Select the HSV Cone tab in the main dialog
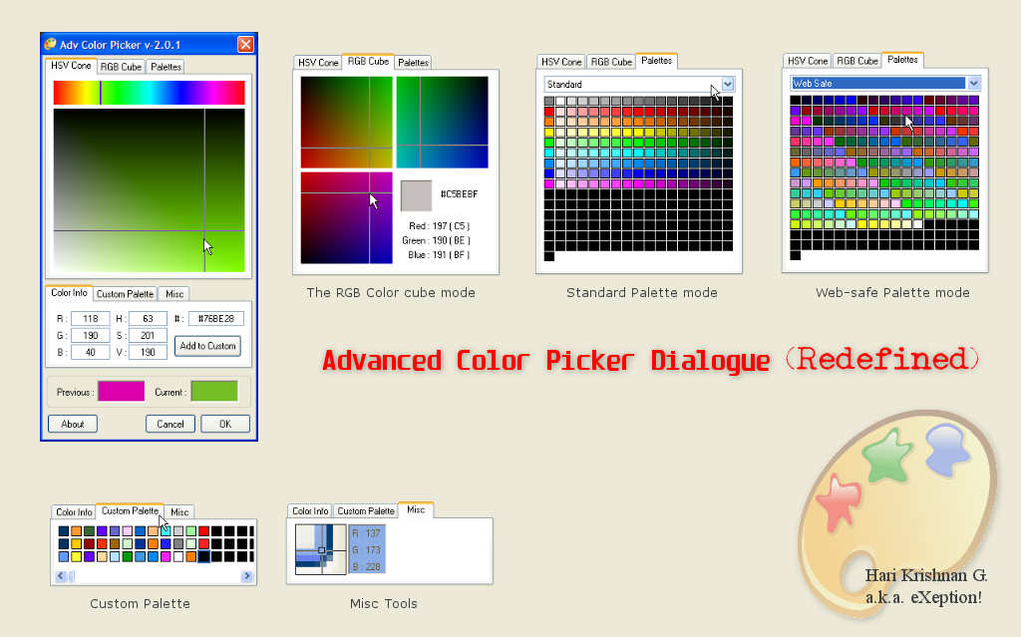1021x637 pixels. [x=71, y=66]
